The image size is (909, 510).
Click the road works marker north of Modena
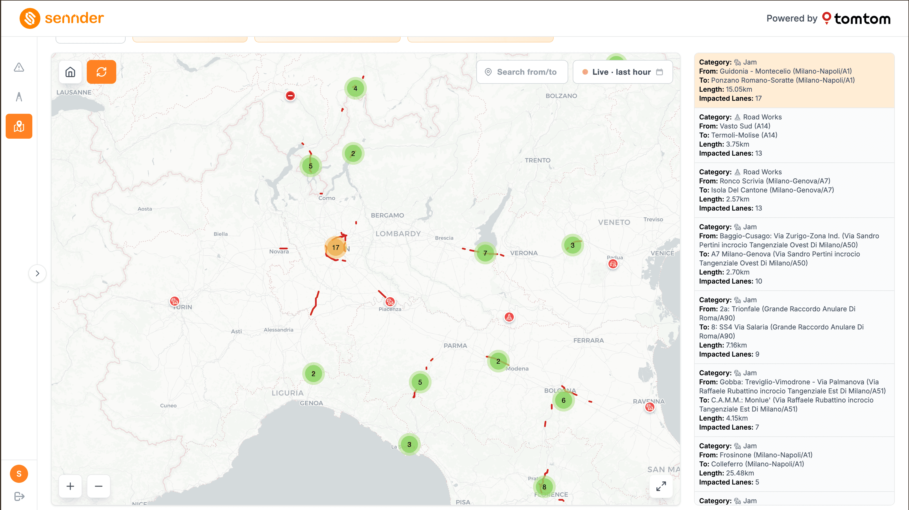[x=509, y=317]
